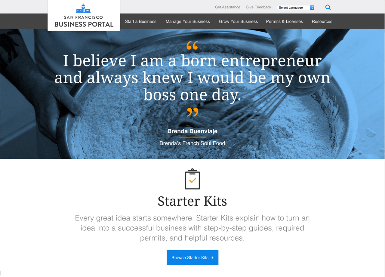Click the clipboard checkmark Starter Kits icon
This screenshot has height=277, width=385.
point(192,179)
